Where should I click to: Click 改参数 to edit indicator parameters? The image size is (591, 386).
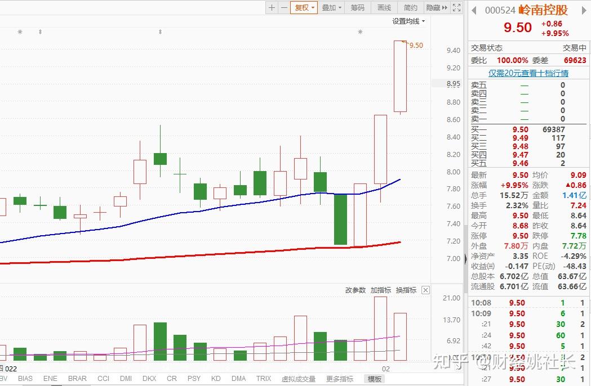(356, 290)
